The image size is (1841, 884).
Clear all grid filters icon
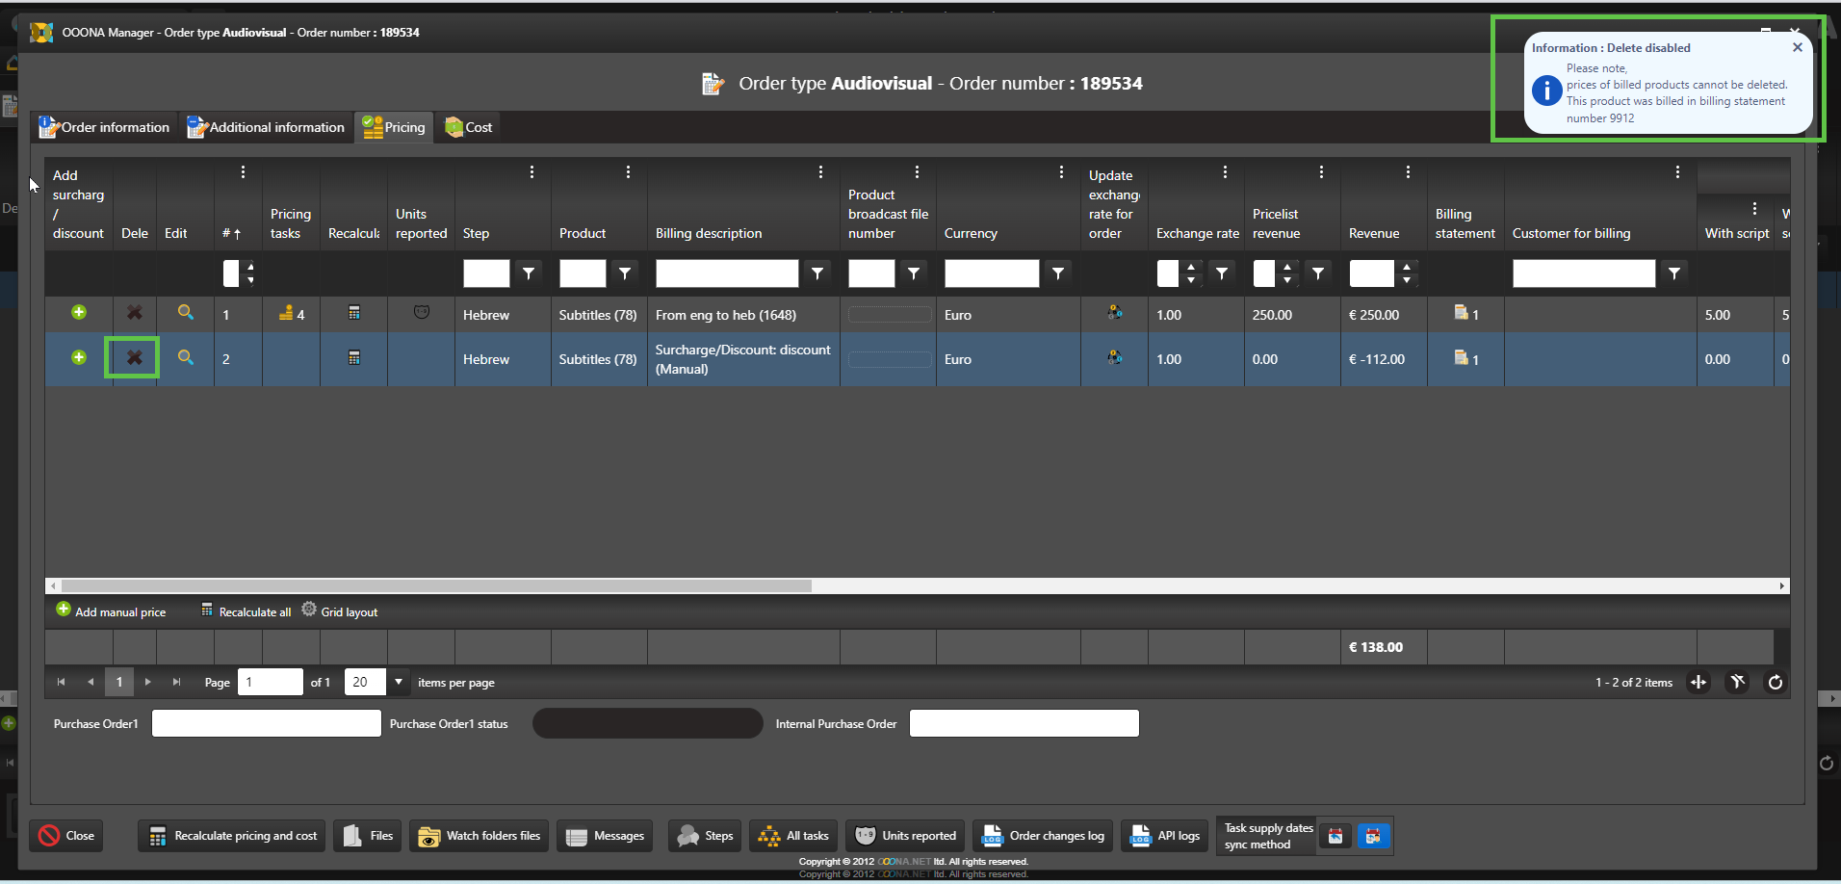1737,683
